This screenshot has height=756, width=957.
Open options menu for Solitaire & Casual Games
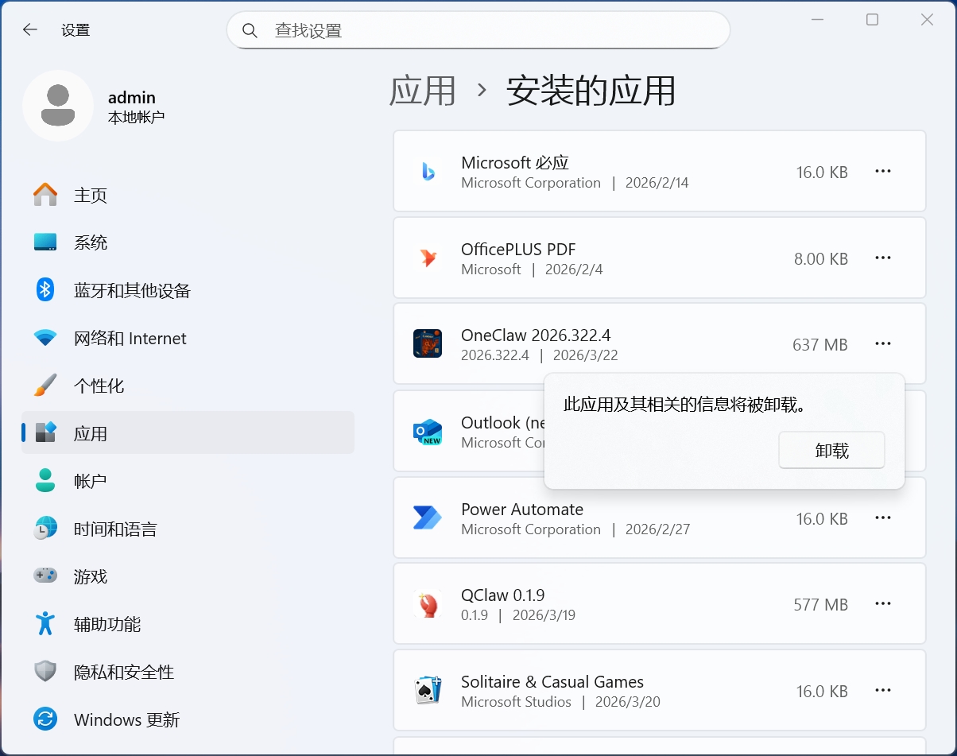(883, 690)
